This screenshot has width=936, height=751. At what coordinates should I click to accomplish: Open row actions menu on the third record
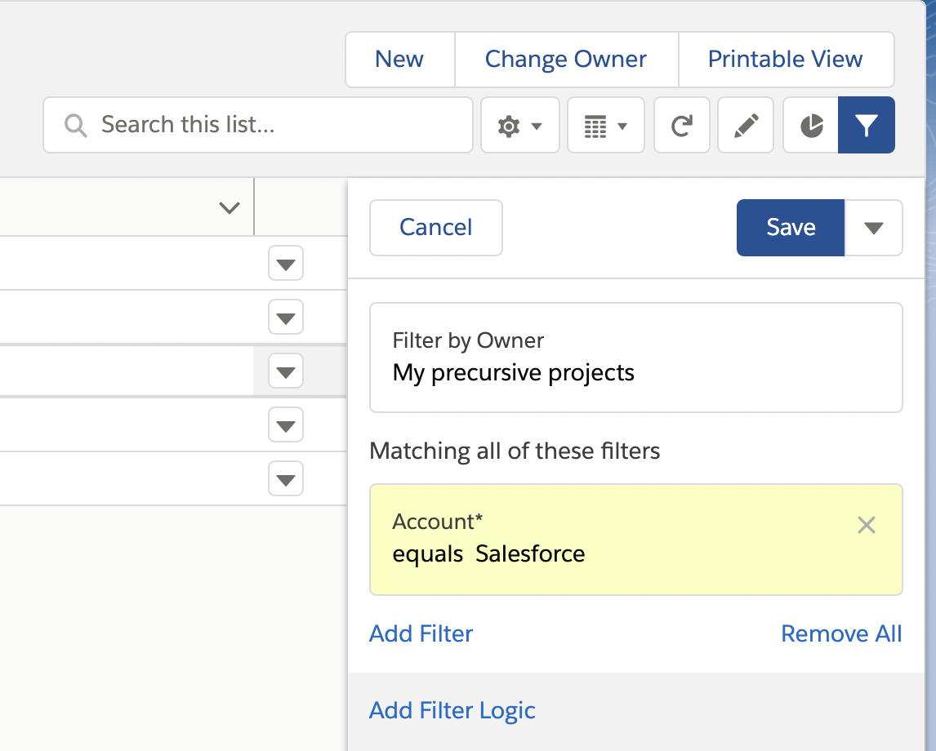tap(285, 371)
